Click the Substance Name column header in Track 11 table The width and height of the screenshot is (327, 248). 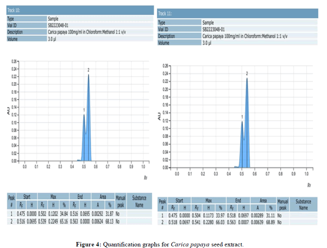[303, 205]
